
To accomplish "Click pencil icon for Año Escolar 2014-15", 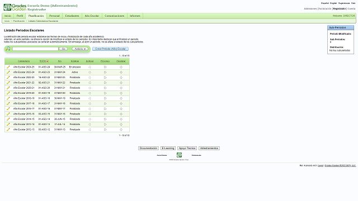I will (x=8, y=119).
